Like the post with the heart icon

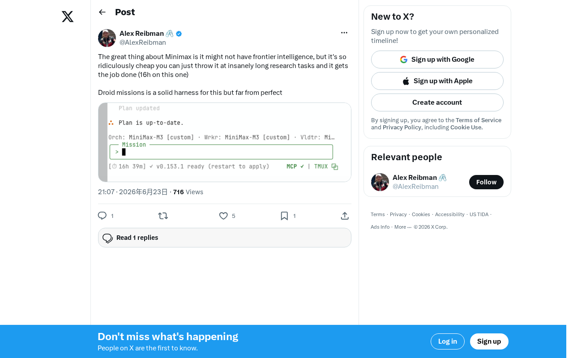[223, 216]
